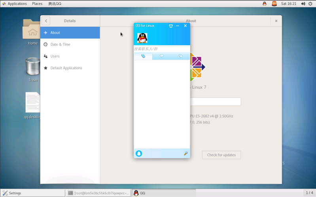Switch to Settings in taskbar
316x197 pixels.
pyautogui.click(x=33, y=193)
